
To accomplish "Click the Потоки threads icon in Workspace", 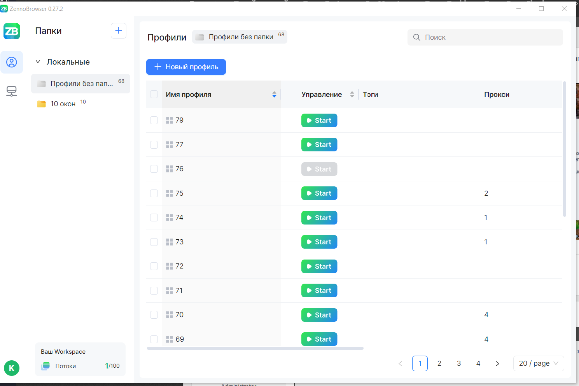I will (x=45, y=366).
